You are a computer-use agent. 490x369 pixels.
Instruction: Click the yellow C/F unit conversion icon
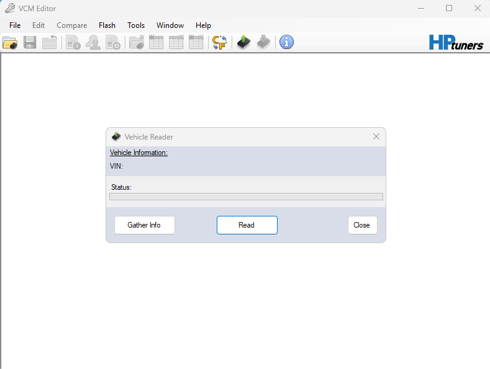point(220,42)
